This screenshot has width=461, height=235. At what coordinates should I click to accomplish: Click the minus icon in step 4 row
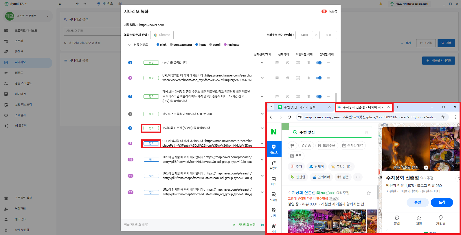(328, 63)
